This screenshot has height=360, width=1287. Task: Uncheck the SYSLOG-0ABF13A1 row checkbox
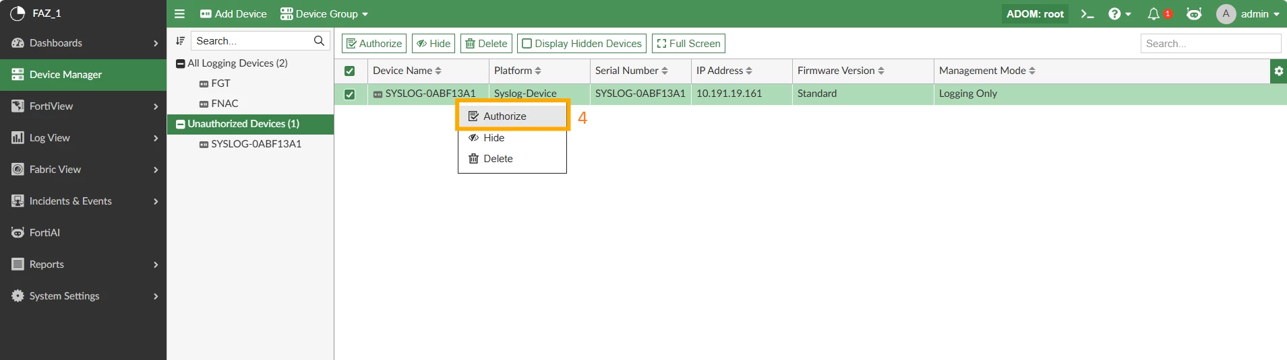pyautogui.click(x=350, y=94)
